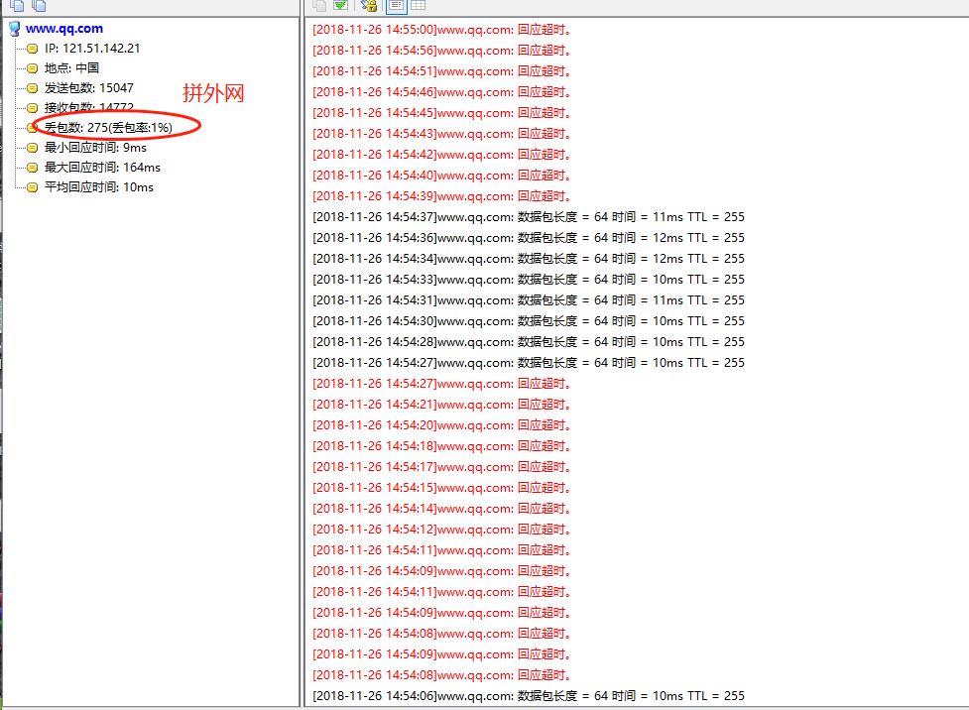Select the 14:54:46 timeout log line
The width and height of the screenshot is (969, 710).
point(441,92)
